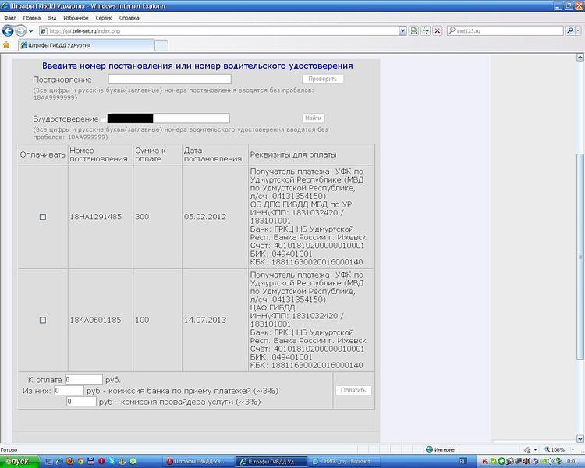Click the К оплате amount field

[84, 379]
